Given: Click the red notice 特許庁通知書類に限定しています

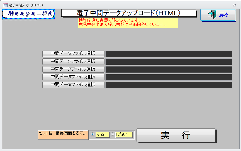Looking at the screenshot, I should (110, 20).
